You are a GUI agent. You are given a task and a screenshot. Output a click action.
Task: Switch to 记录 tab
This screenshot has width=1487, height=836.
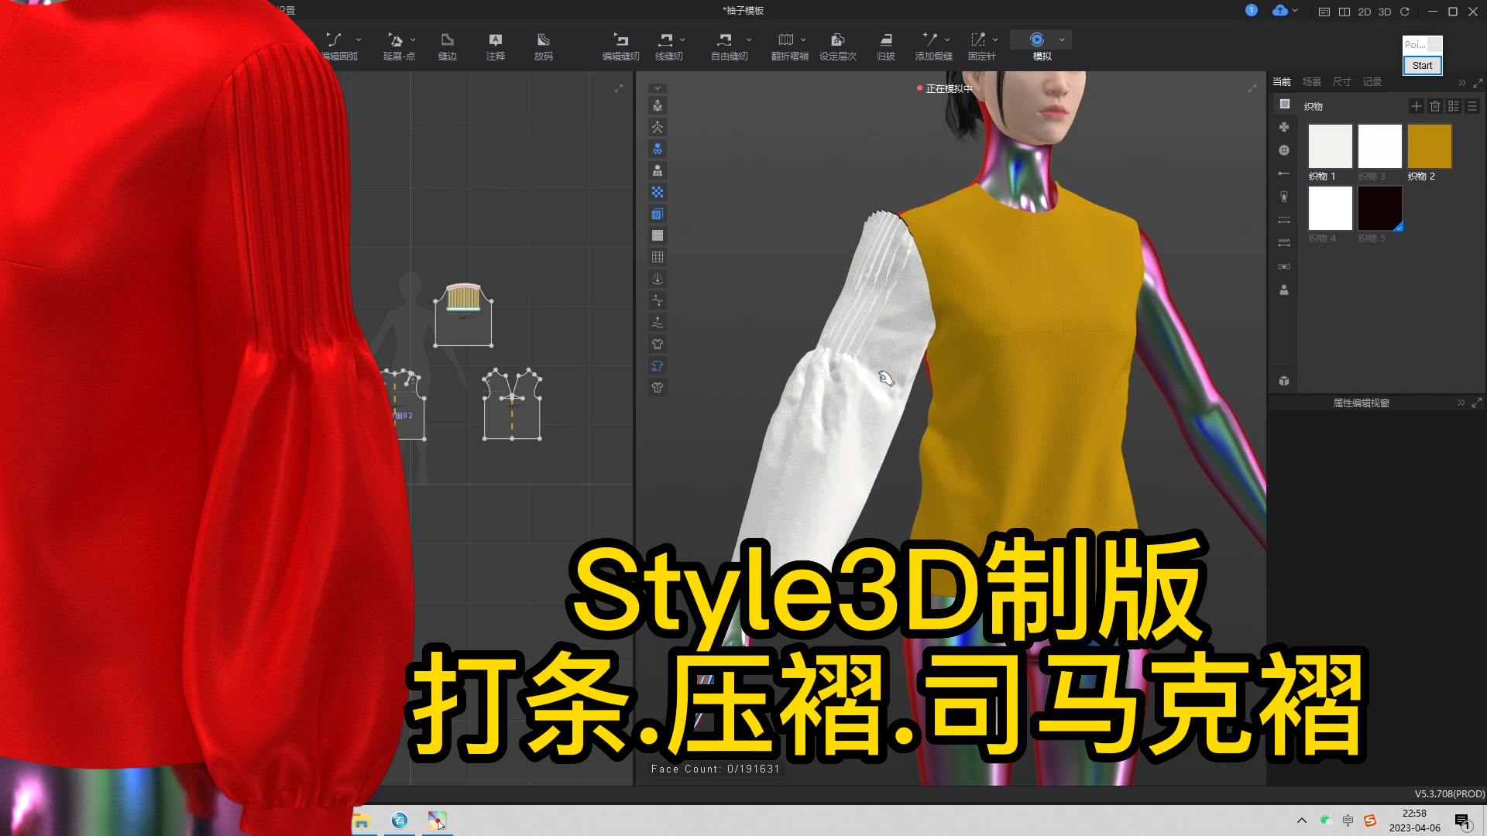[1372, 82]
